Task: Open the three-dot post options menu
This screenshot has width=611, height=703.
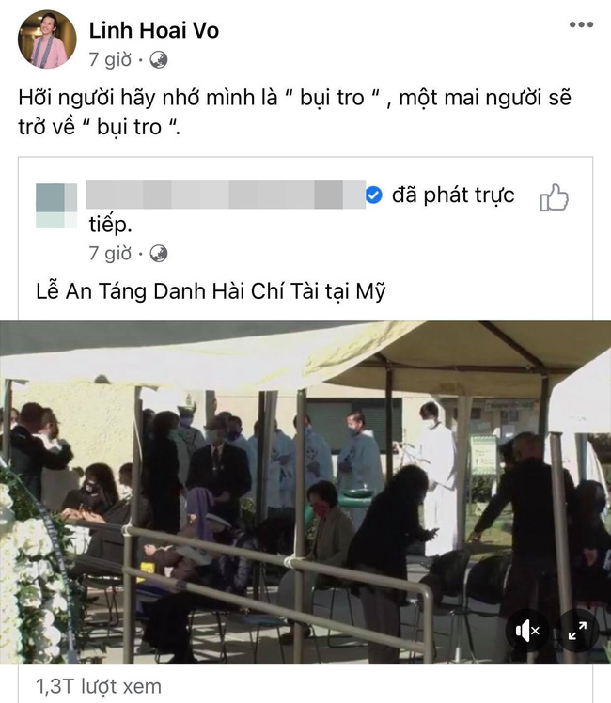Action: point(581,24)
